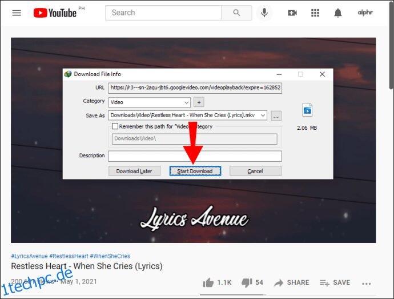
Task: Dislike the video with thumbs-down icon
Action: coord(247,282)
